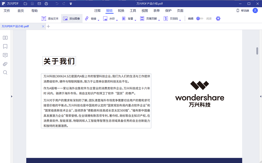Expand the right side panel arrow

tap(260, 96)
